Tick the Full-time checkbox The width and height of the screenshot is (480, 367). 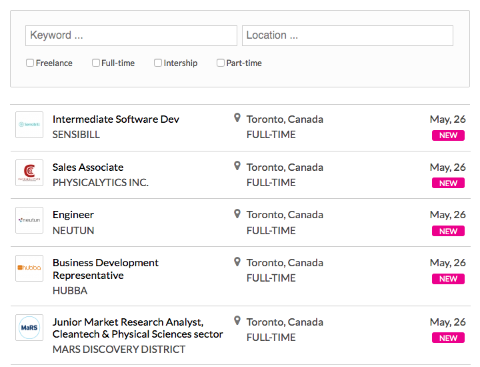tap(96, 63)
